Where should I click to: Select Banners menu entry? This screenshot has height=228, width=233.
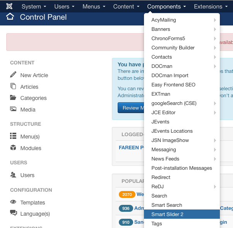pyautogui.click(x=182, y=29)
